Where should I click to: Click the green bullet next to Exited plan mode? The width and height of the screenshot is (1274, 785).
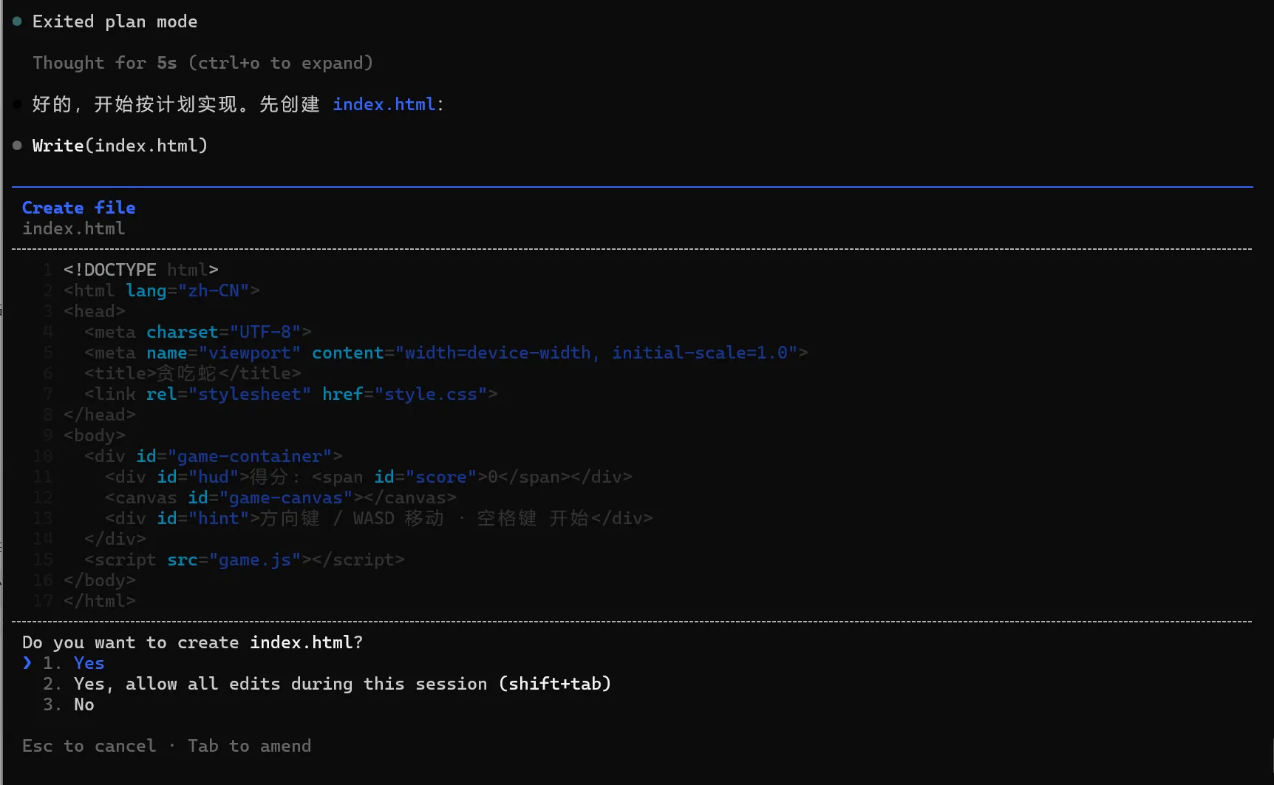(17, 21)
